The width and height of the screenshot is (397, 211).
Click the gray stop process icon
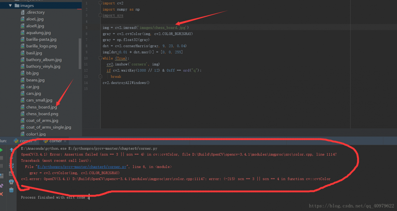tap(1, 158)
